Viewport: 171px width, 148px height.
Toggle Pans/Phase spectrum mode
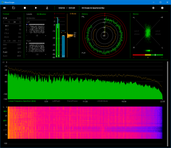pyautogui.click(x=72, y=101)
